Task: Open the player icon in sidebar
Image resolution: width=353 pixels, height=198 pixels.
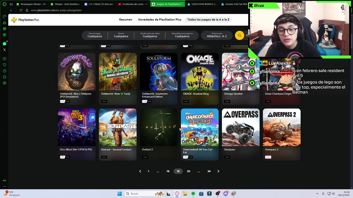Action: point(4,59)
